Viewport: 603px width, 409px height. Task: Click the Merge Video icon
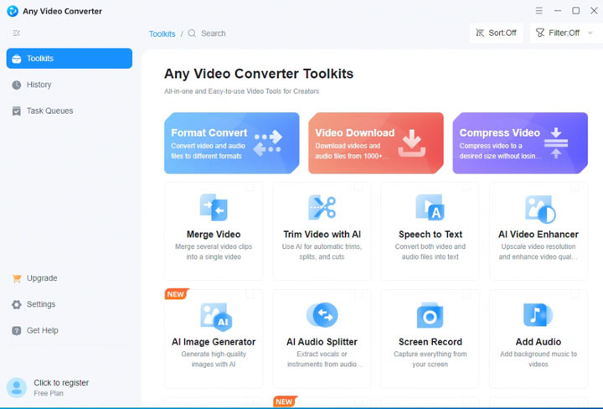click(214, 207)
